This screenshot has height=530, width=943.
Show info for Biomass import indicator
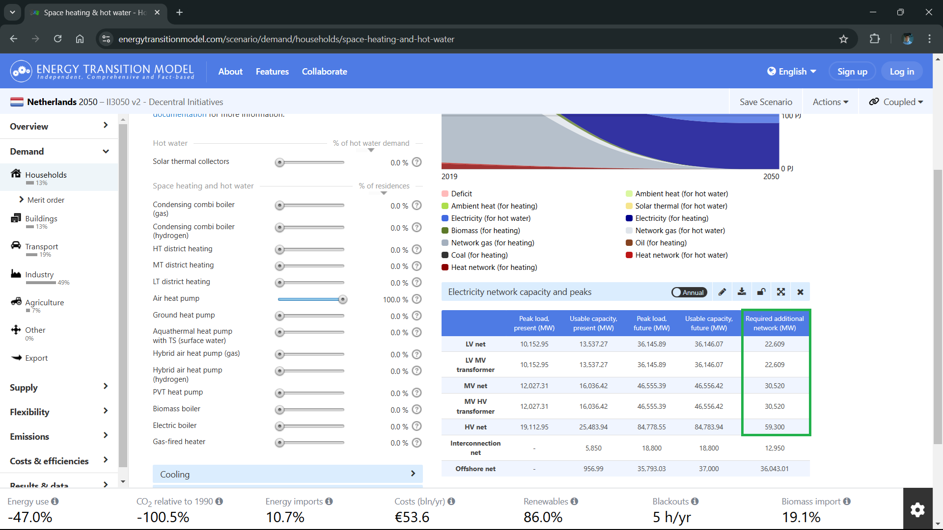pyautogui.click(x=847, y=501)
